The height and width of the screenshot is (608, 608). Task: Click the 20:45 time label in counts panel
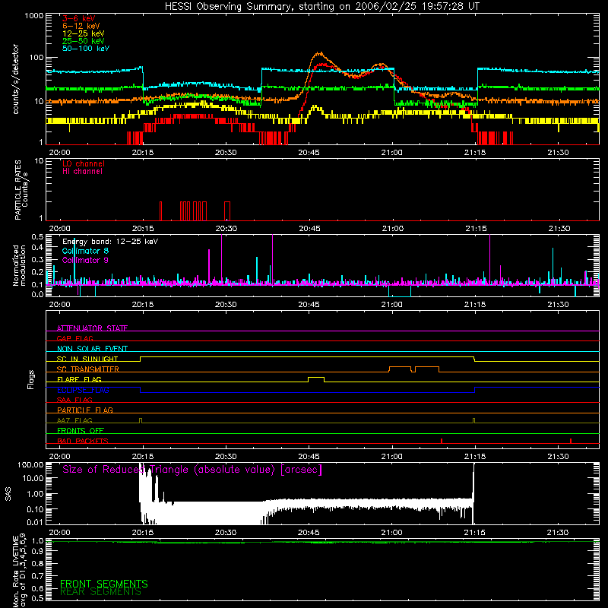click(309, 153)
